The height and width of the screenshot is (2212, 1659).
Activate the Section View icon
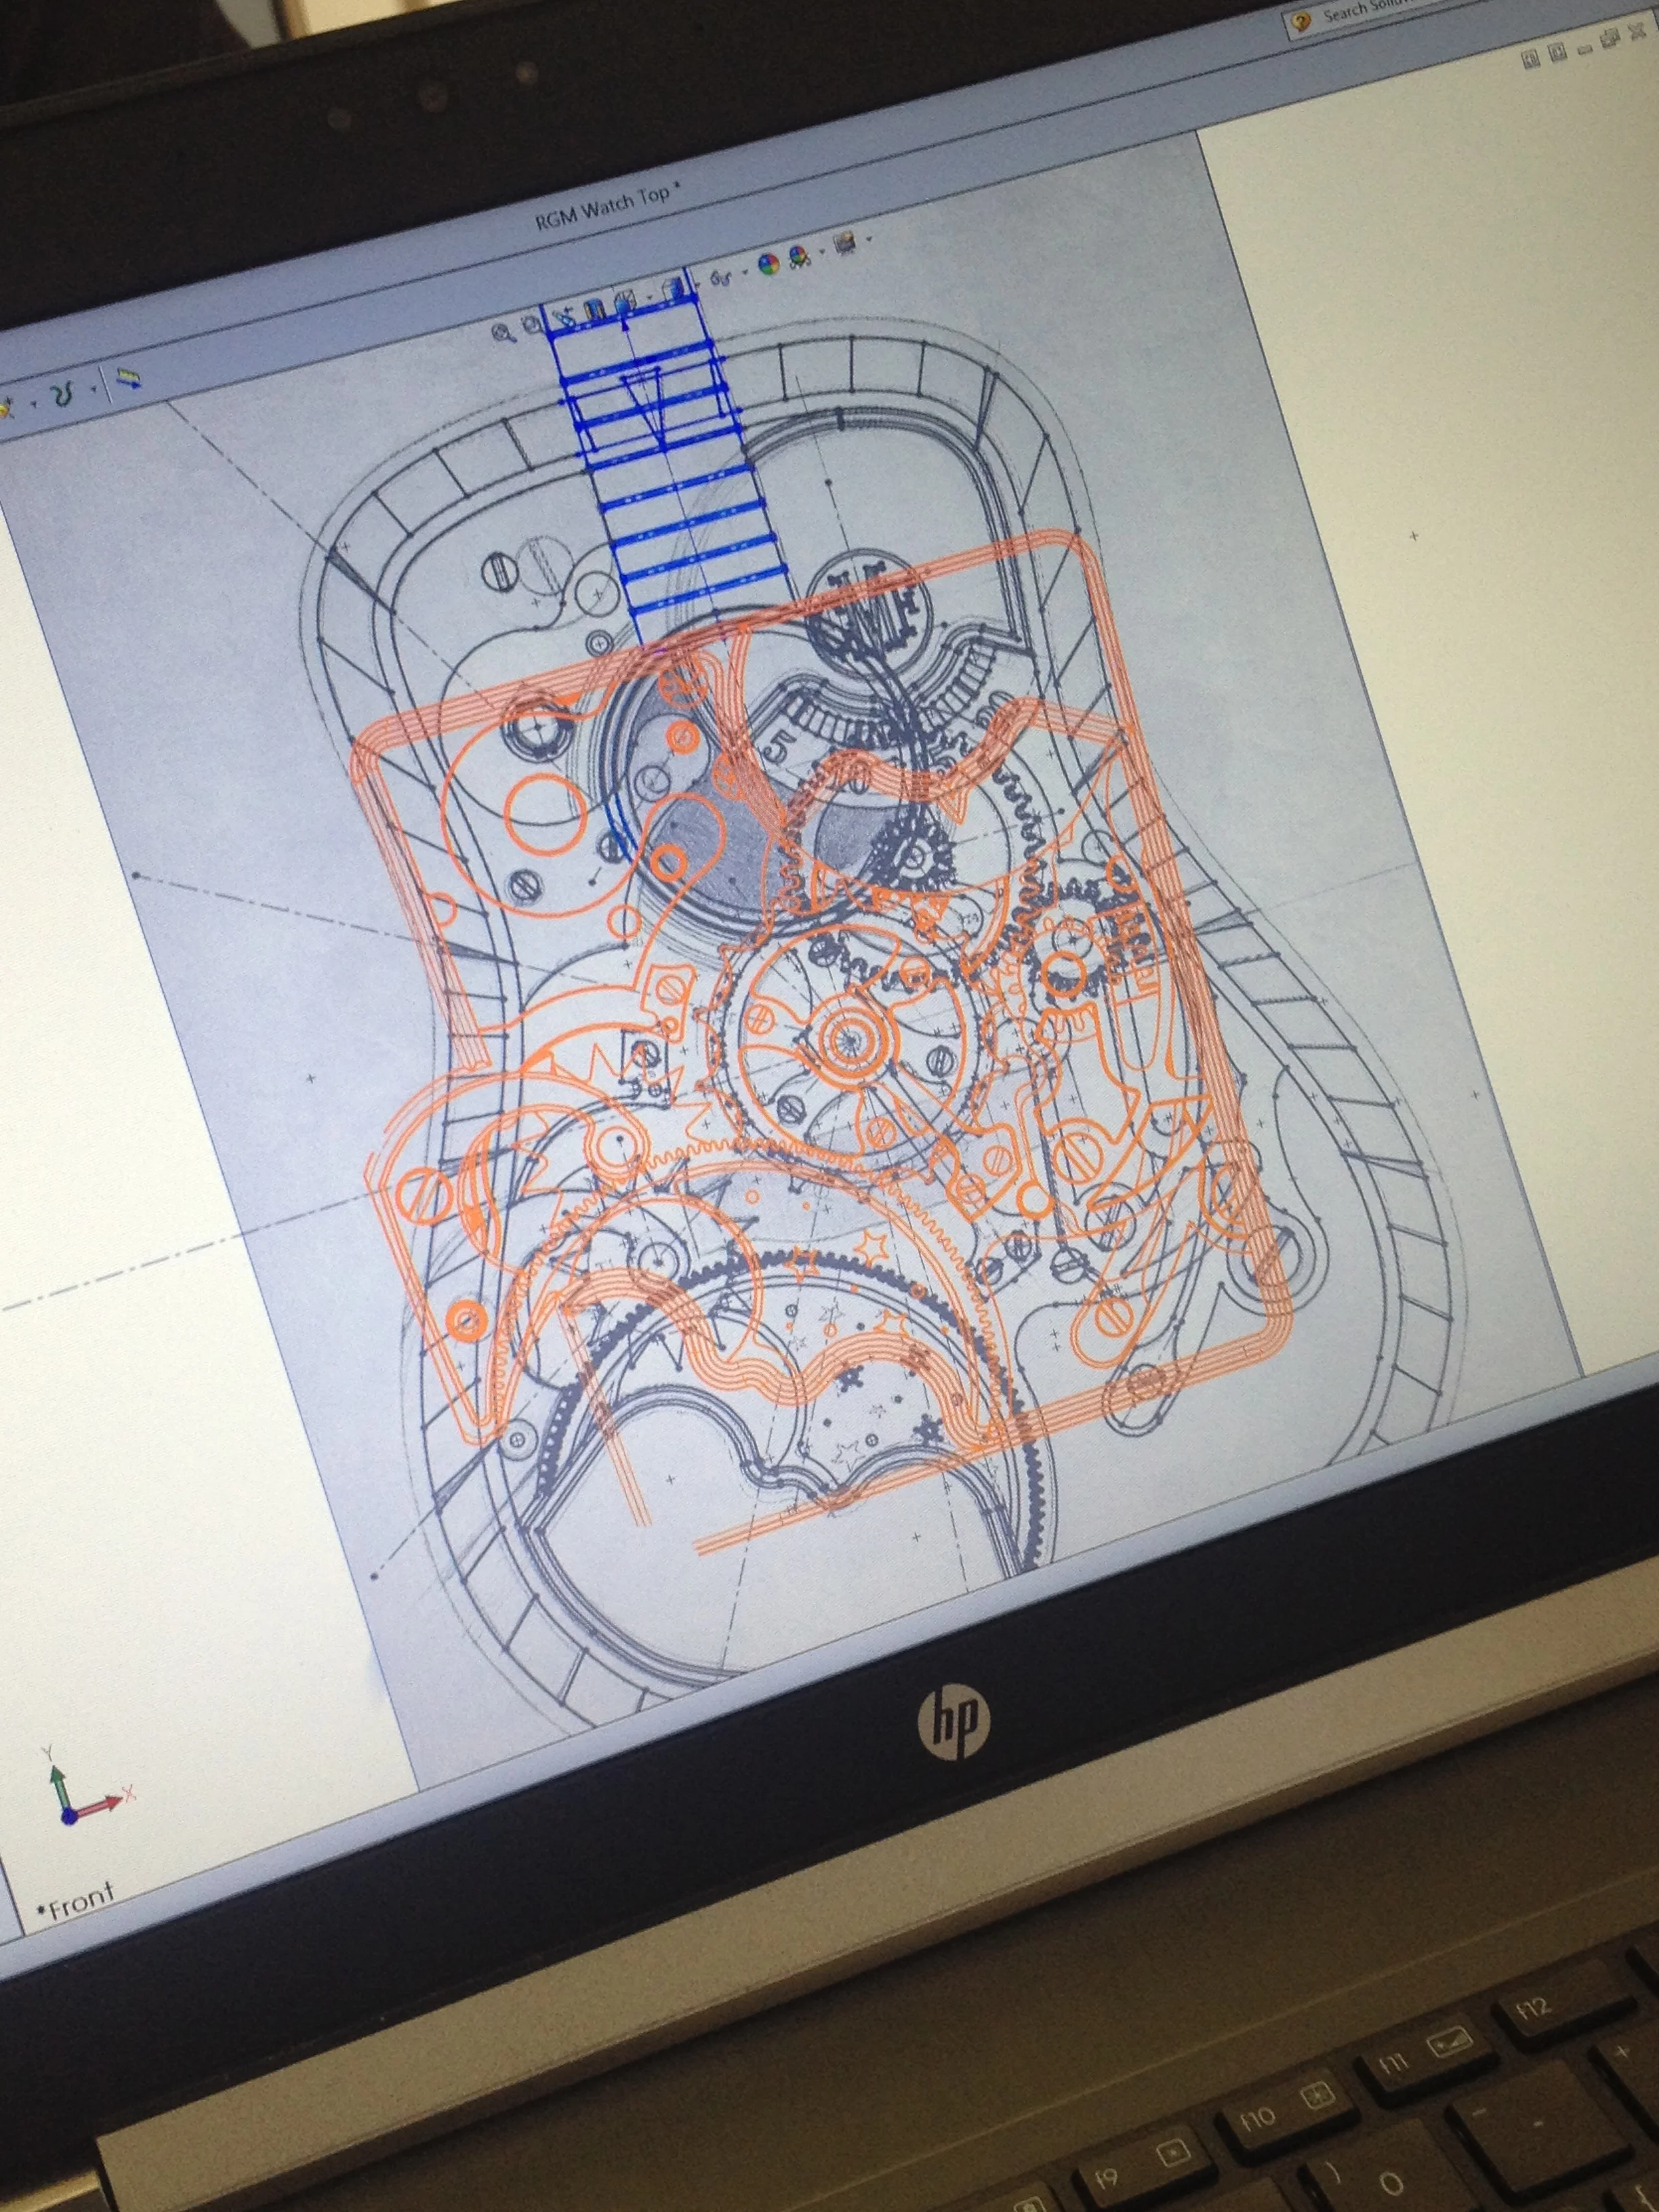click(x=594, y=309)
